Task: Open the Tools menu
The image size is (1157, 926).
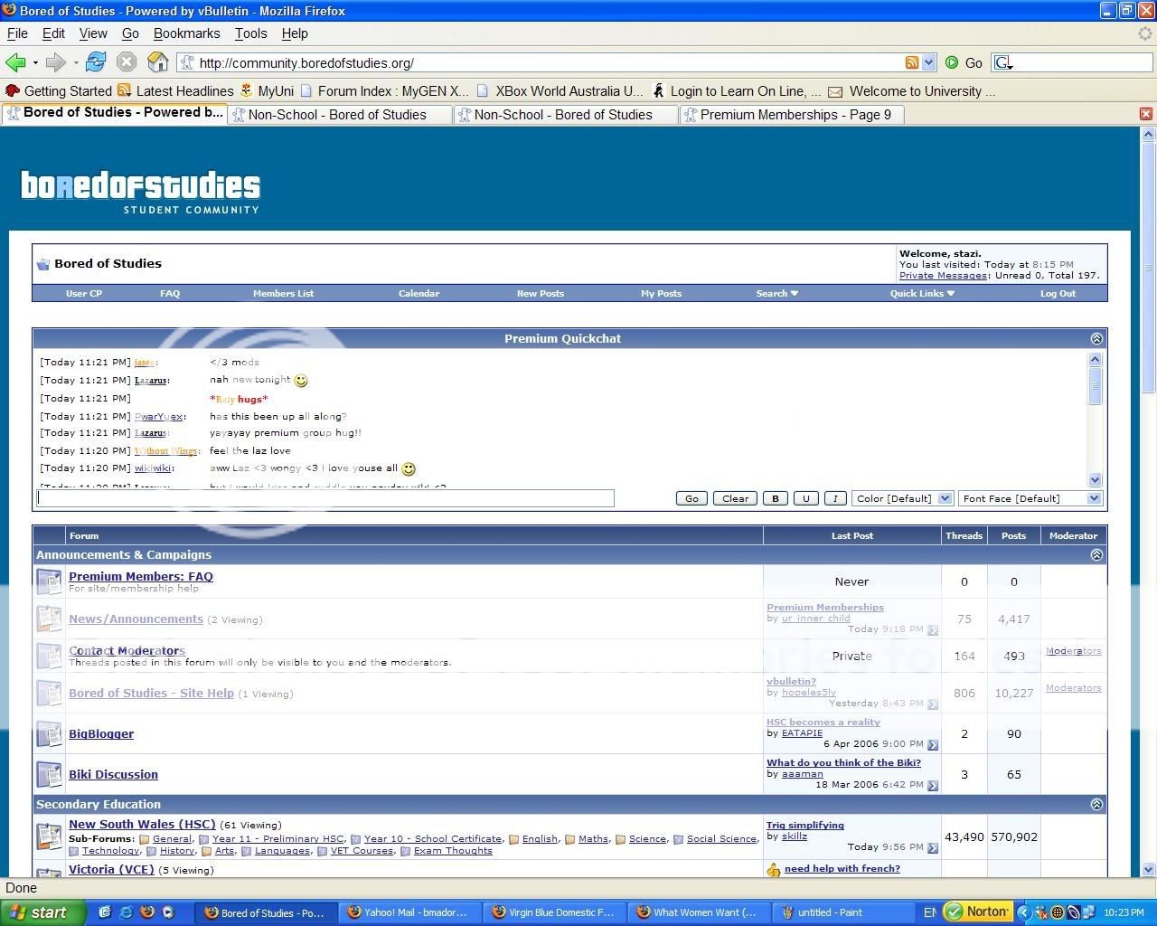Action: pos(250,33)
